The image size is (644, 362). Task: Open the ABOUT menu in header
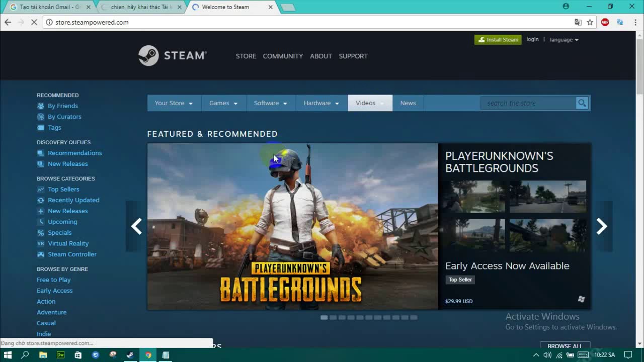tap(321, 56)
